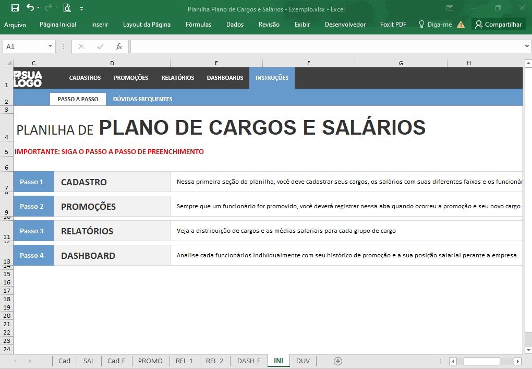Select the PASSO A PASSO sub-tab
The height and width of the screenshot is (369, 532).
78,99
